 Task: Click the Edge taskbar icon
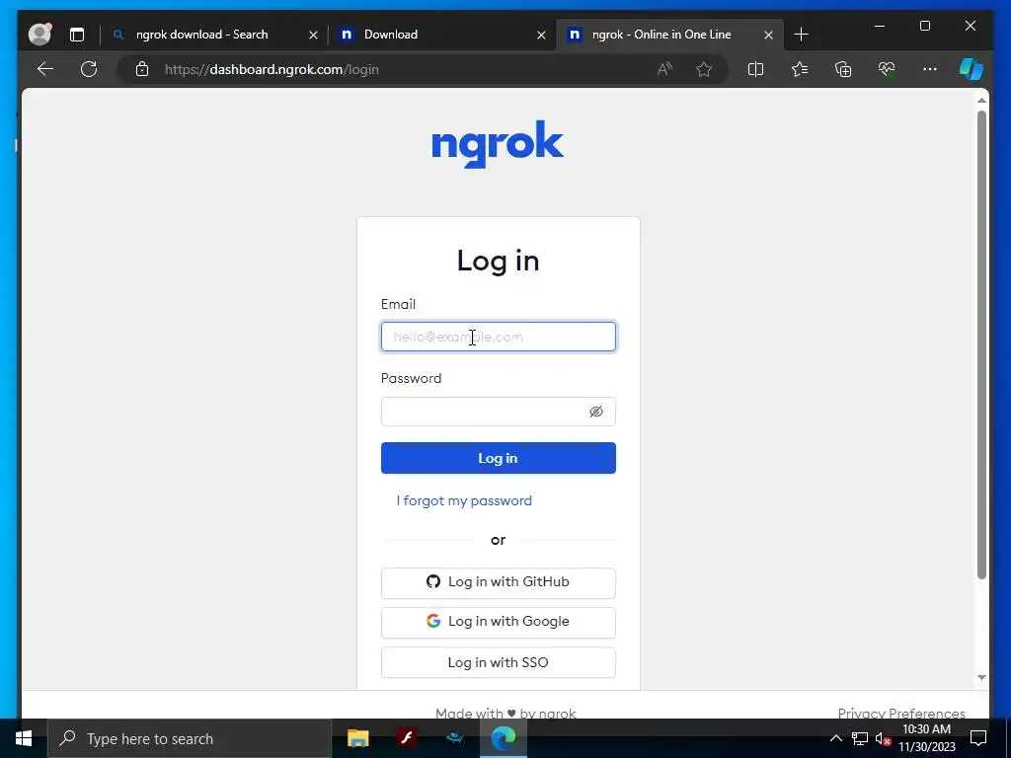click(x=504, y=738)
